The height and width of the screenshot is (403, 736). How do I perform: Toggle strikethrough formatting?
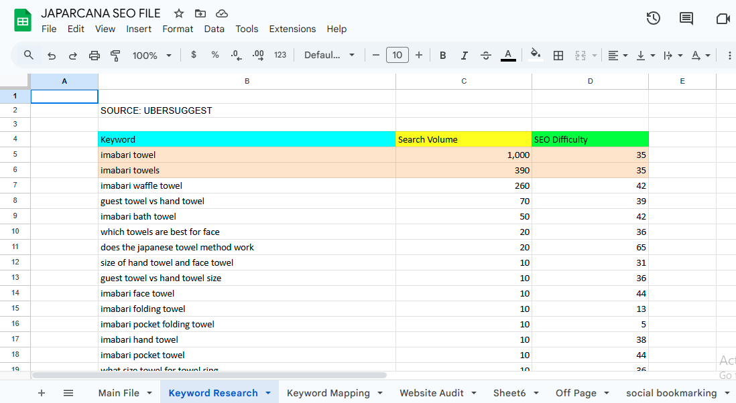tap(486, 56)
